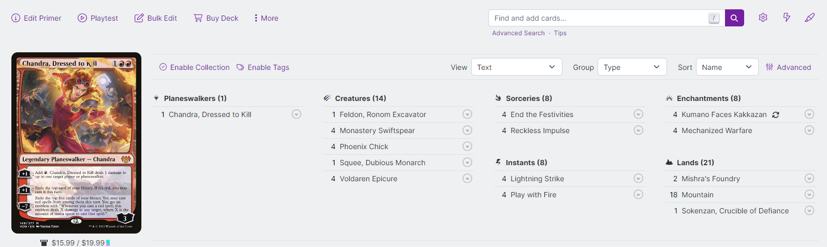Open options circle for Mishra's Foundry
Viewport: 827px width, 247px height.
click(809, 179)
